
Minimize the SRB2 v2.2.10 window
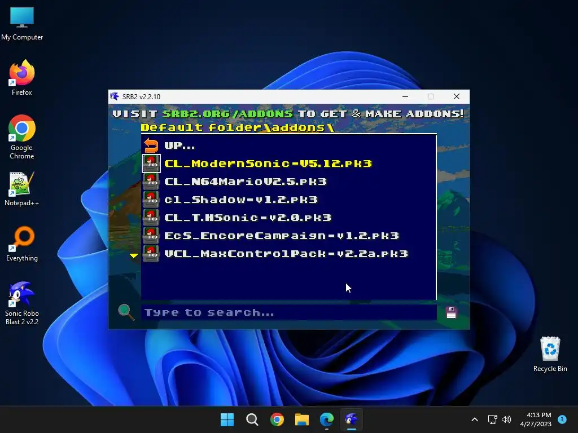click(x=405, y=96)
